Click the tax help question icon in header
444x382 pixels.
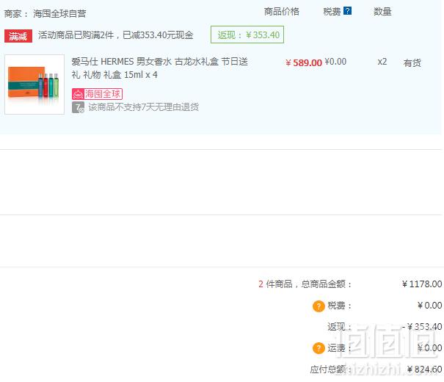click(x=347, y=11)
